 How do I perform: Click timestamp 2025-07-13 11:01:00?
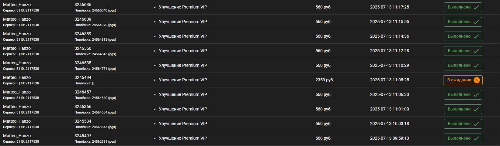point(389,109)
